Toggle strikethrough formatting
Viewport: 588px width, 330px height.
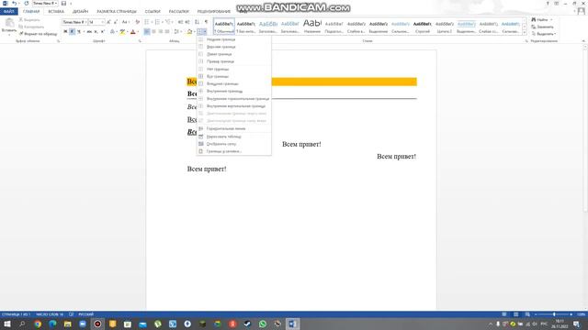pyautogui.click(x=89, y=32)
